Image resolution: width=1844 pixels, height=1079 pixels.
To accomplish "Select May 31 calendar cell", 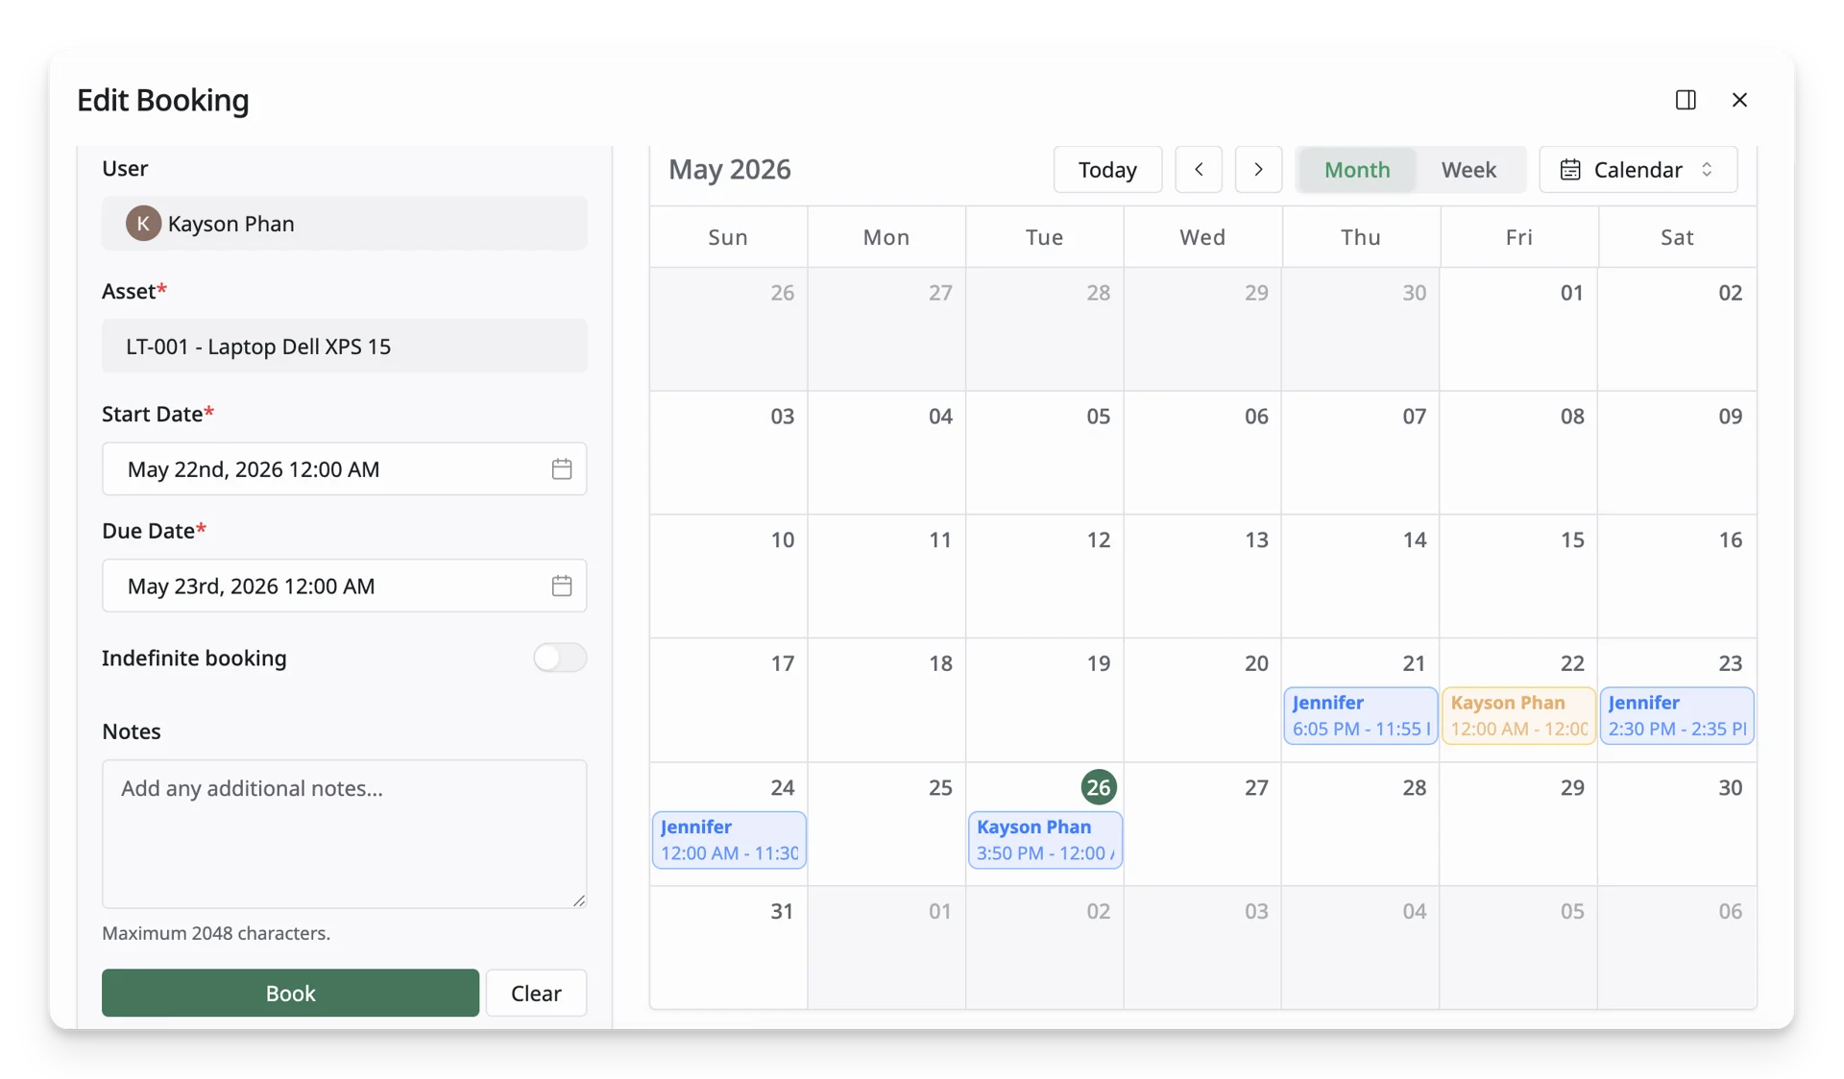I will point(729,947).
